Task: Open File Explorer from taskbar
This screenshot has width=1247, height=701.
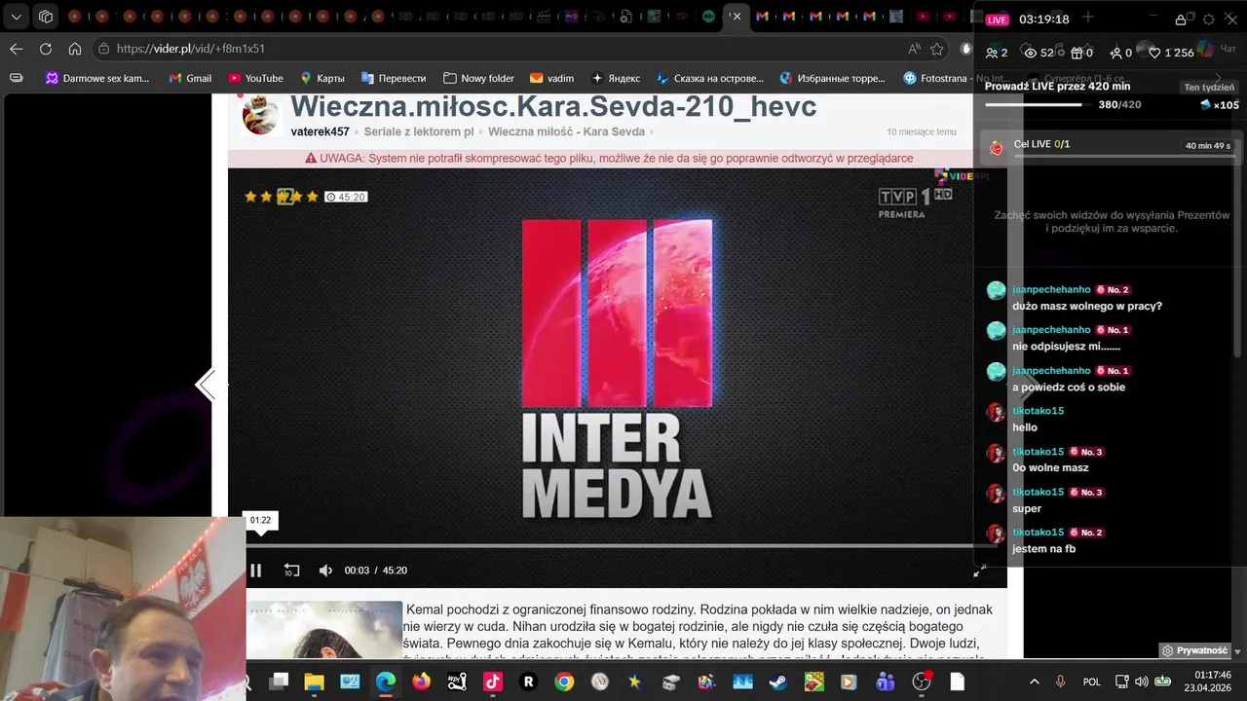Action: point(314,682)
